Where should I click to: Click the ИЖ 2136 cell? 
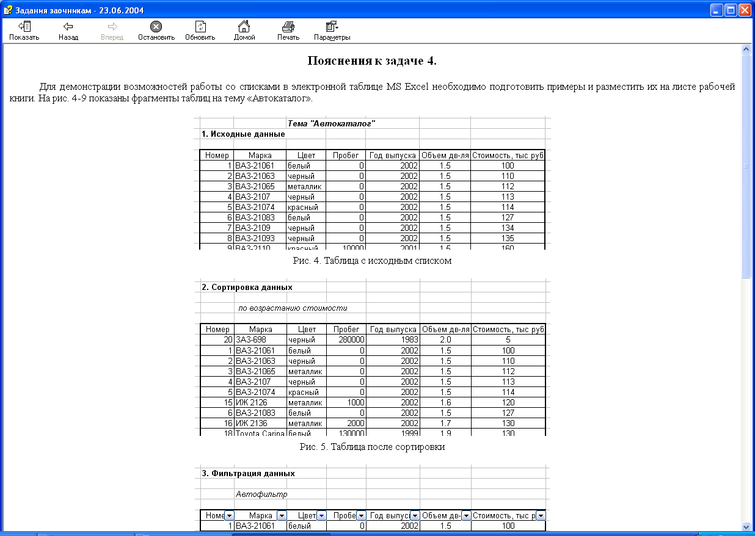coord(260,423)
